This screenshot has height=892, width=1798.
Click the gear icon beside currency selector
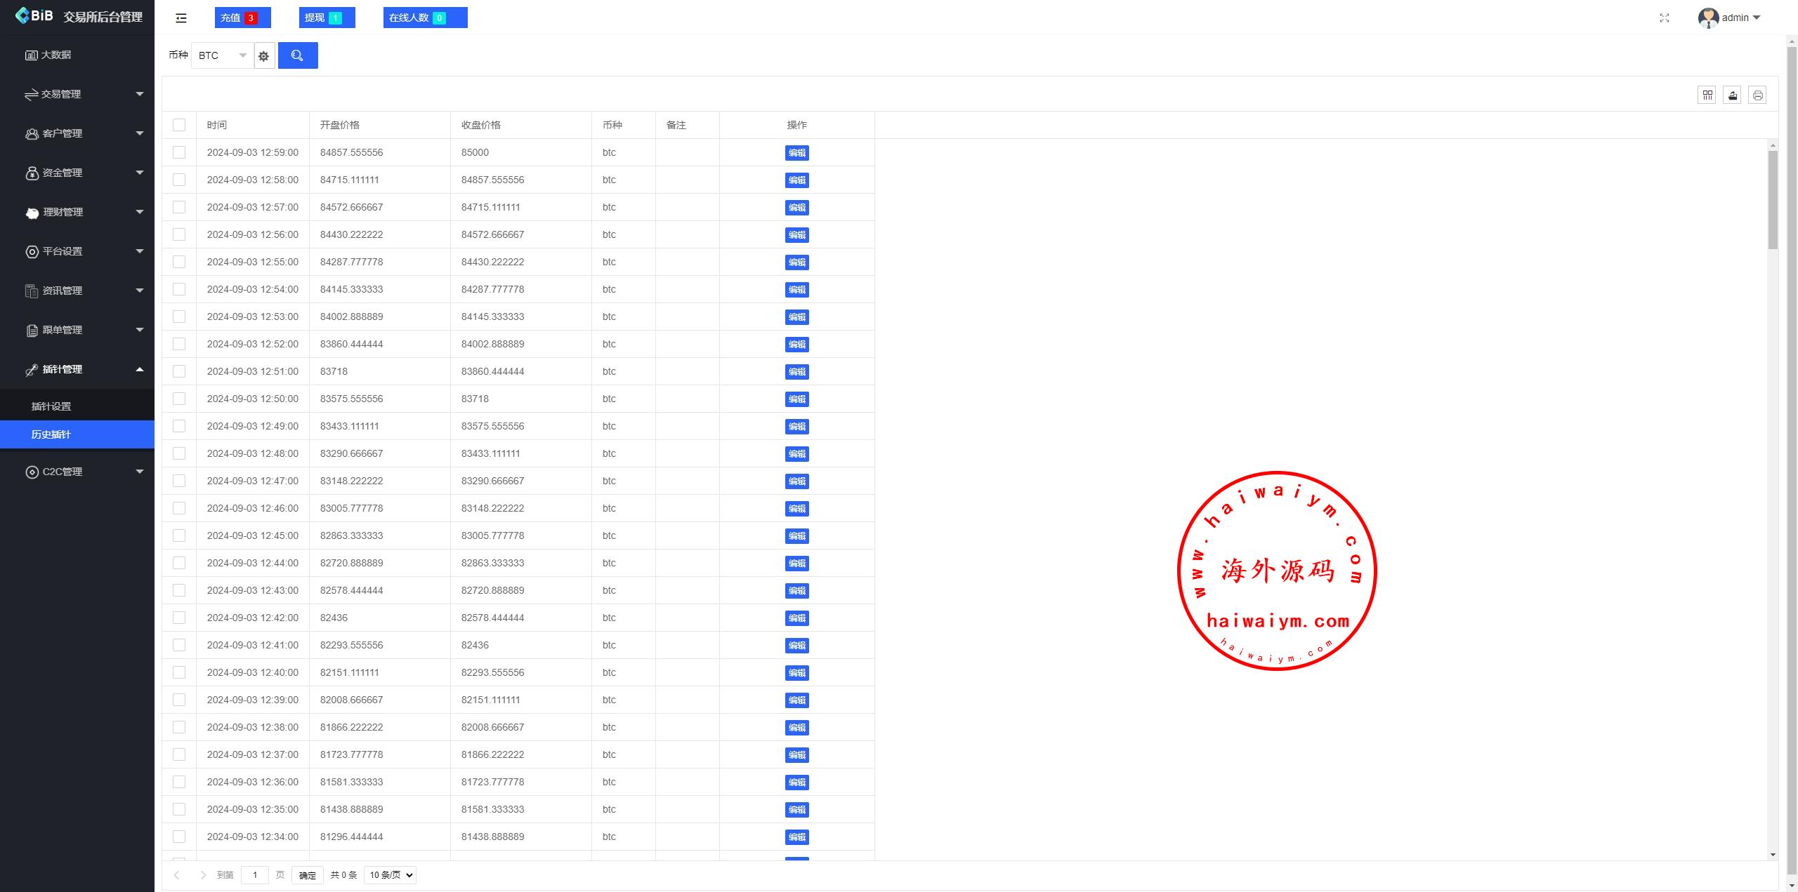click(x=263, y=56)
